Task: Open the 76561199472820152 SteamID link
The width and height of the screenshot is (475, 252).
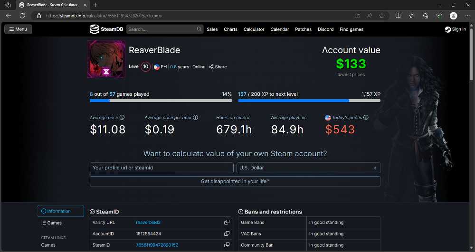Action: (157, 245)
